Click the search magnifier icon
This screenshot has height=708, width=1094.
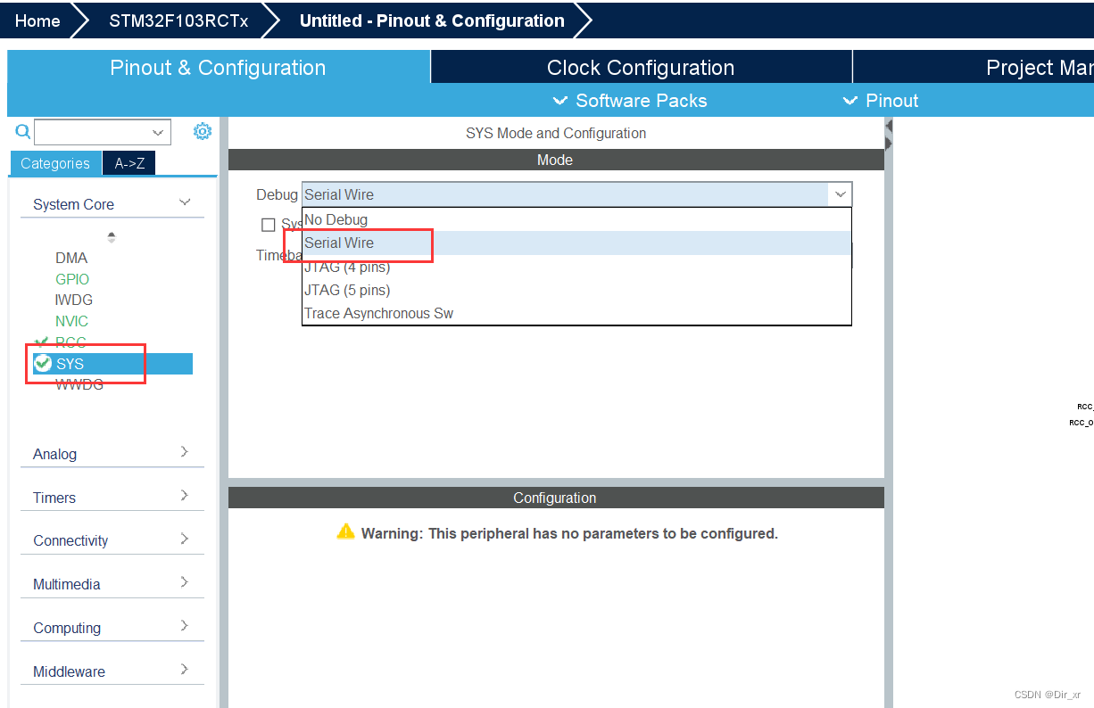coord(23,132)
